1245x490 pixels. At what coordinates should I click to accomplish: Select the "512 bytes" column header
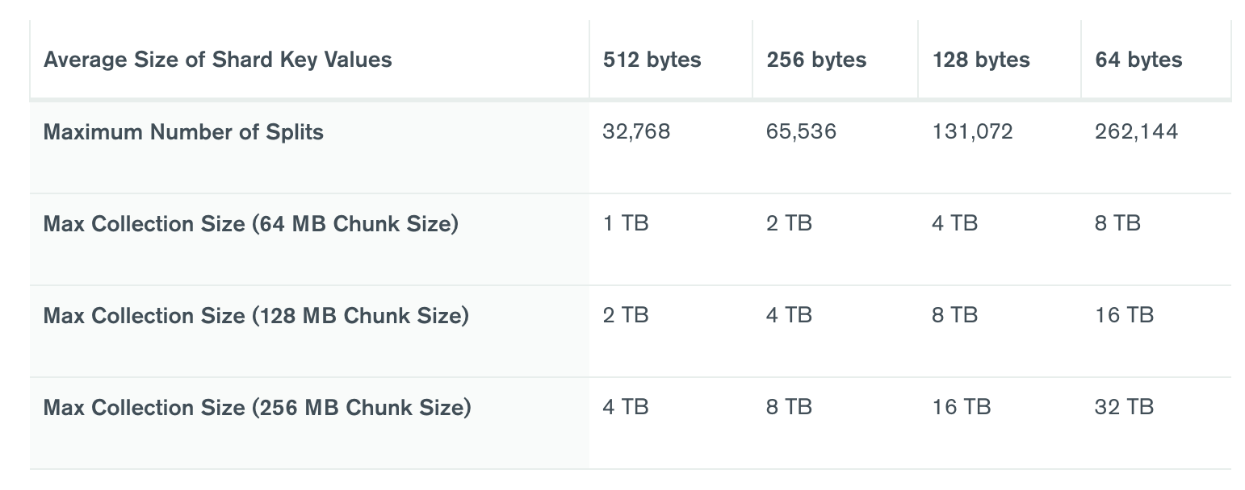coord(652,60)
